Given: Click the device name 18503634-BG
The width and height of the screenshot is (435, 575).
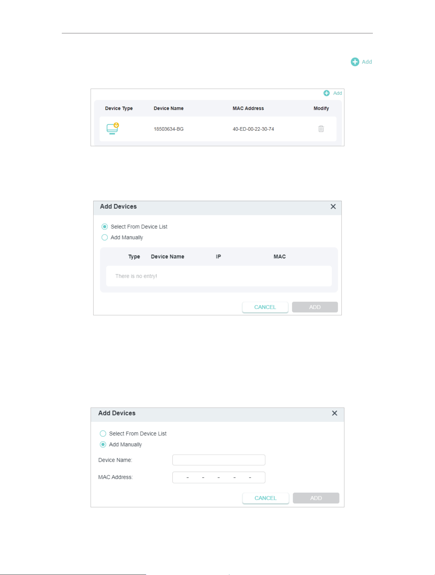Looking at the screenshot, I should 169,129.
